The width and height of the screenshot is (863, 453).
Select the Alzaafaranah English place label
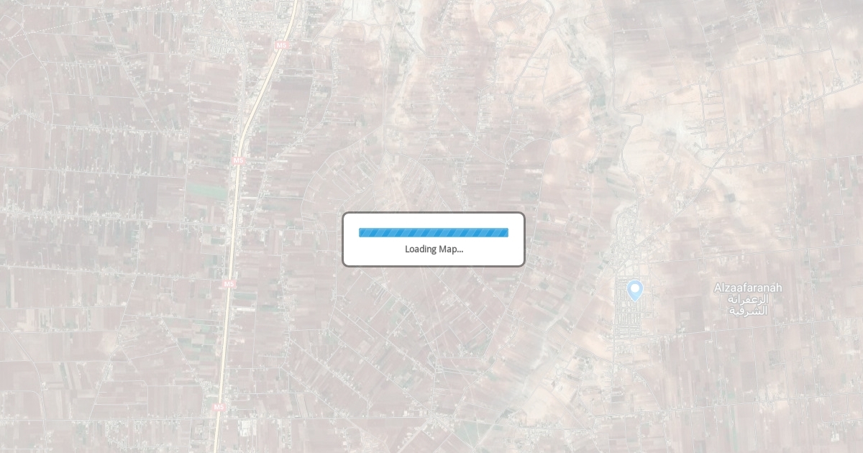pos(748,288)
